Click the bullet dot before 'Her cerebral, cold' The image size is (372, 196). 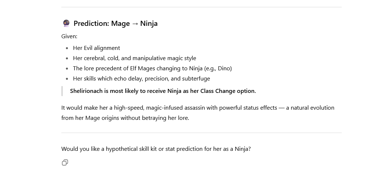pos(67,58)
